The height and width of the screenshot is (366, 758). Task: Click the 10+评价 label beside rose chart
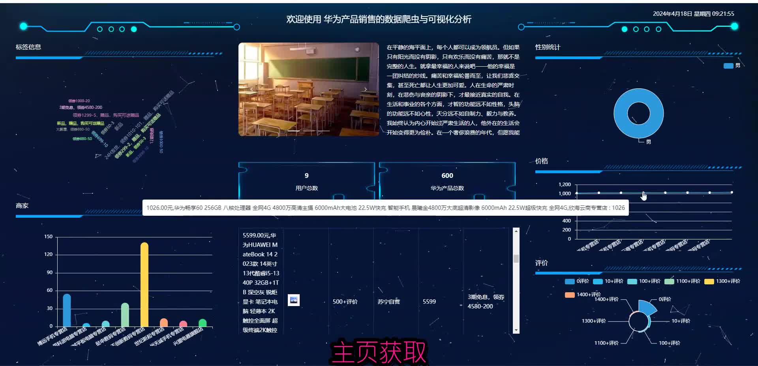tap(681, 321)
